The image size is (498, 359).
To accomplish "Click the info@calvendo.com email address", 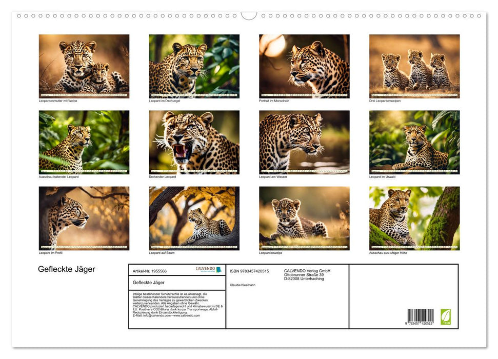I will [155, 315].
